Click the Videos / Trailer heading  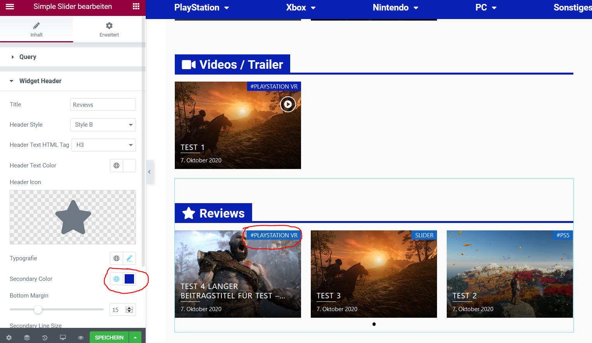241,64
